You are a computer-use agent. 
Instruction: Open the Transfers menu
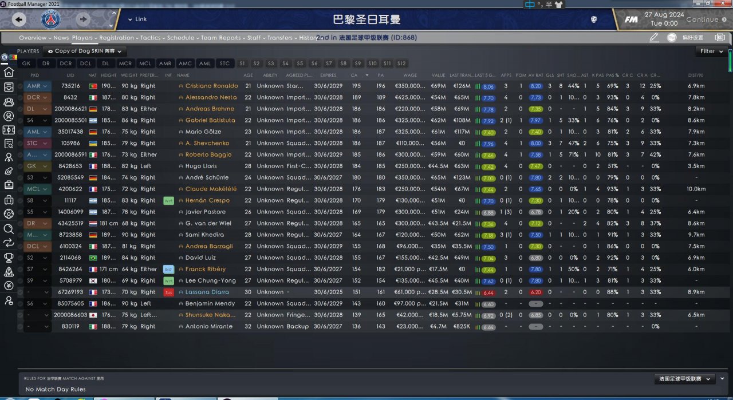point(282,38)
